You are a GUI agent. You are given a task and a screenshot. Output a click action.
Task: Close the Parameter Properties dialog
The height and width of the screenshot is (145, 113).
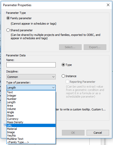tap(108, 5)
